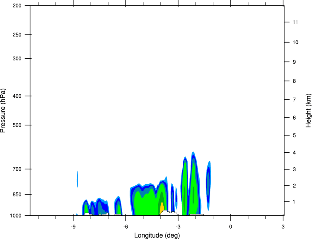This screenshot has width=312, height=239.
Task: Click pressure tick label 700
Action: [17, 169]
